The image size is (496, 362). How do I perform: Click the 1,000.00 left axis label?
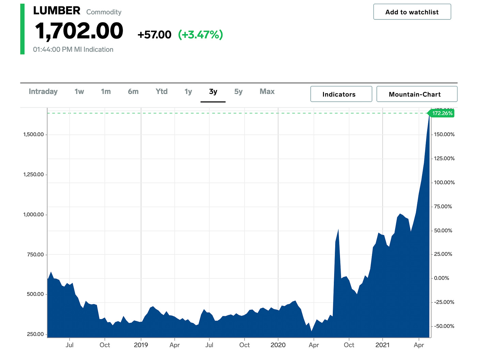[x=33, y=214]
